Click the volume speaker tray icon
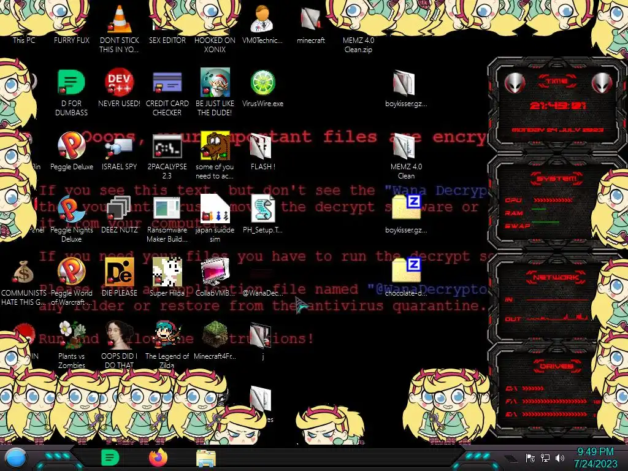Image resolution: width=628 pixels, height=471 pixels. point(560,458)
